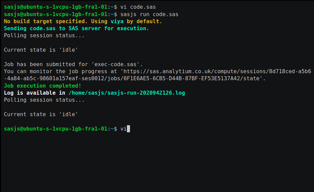Viewport: 314px width, 192px height.
Task: Click the first 'Polling session status...' line
Action: (44, 35)
